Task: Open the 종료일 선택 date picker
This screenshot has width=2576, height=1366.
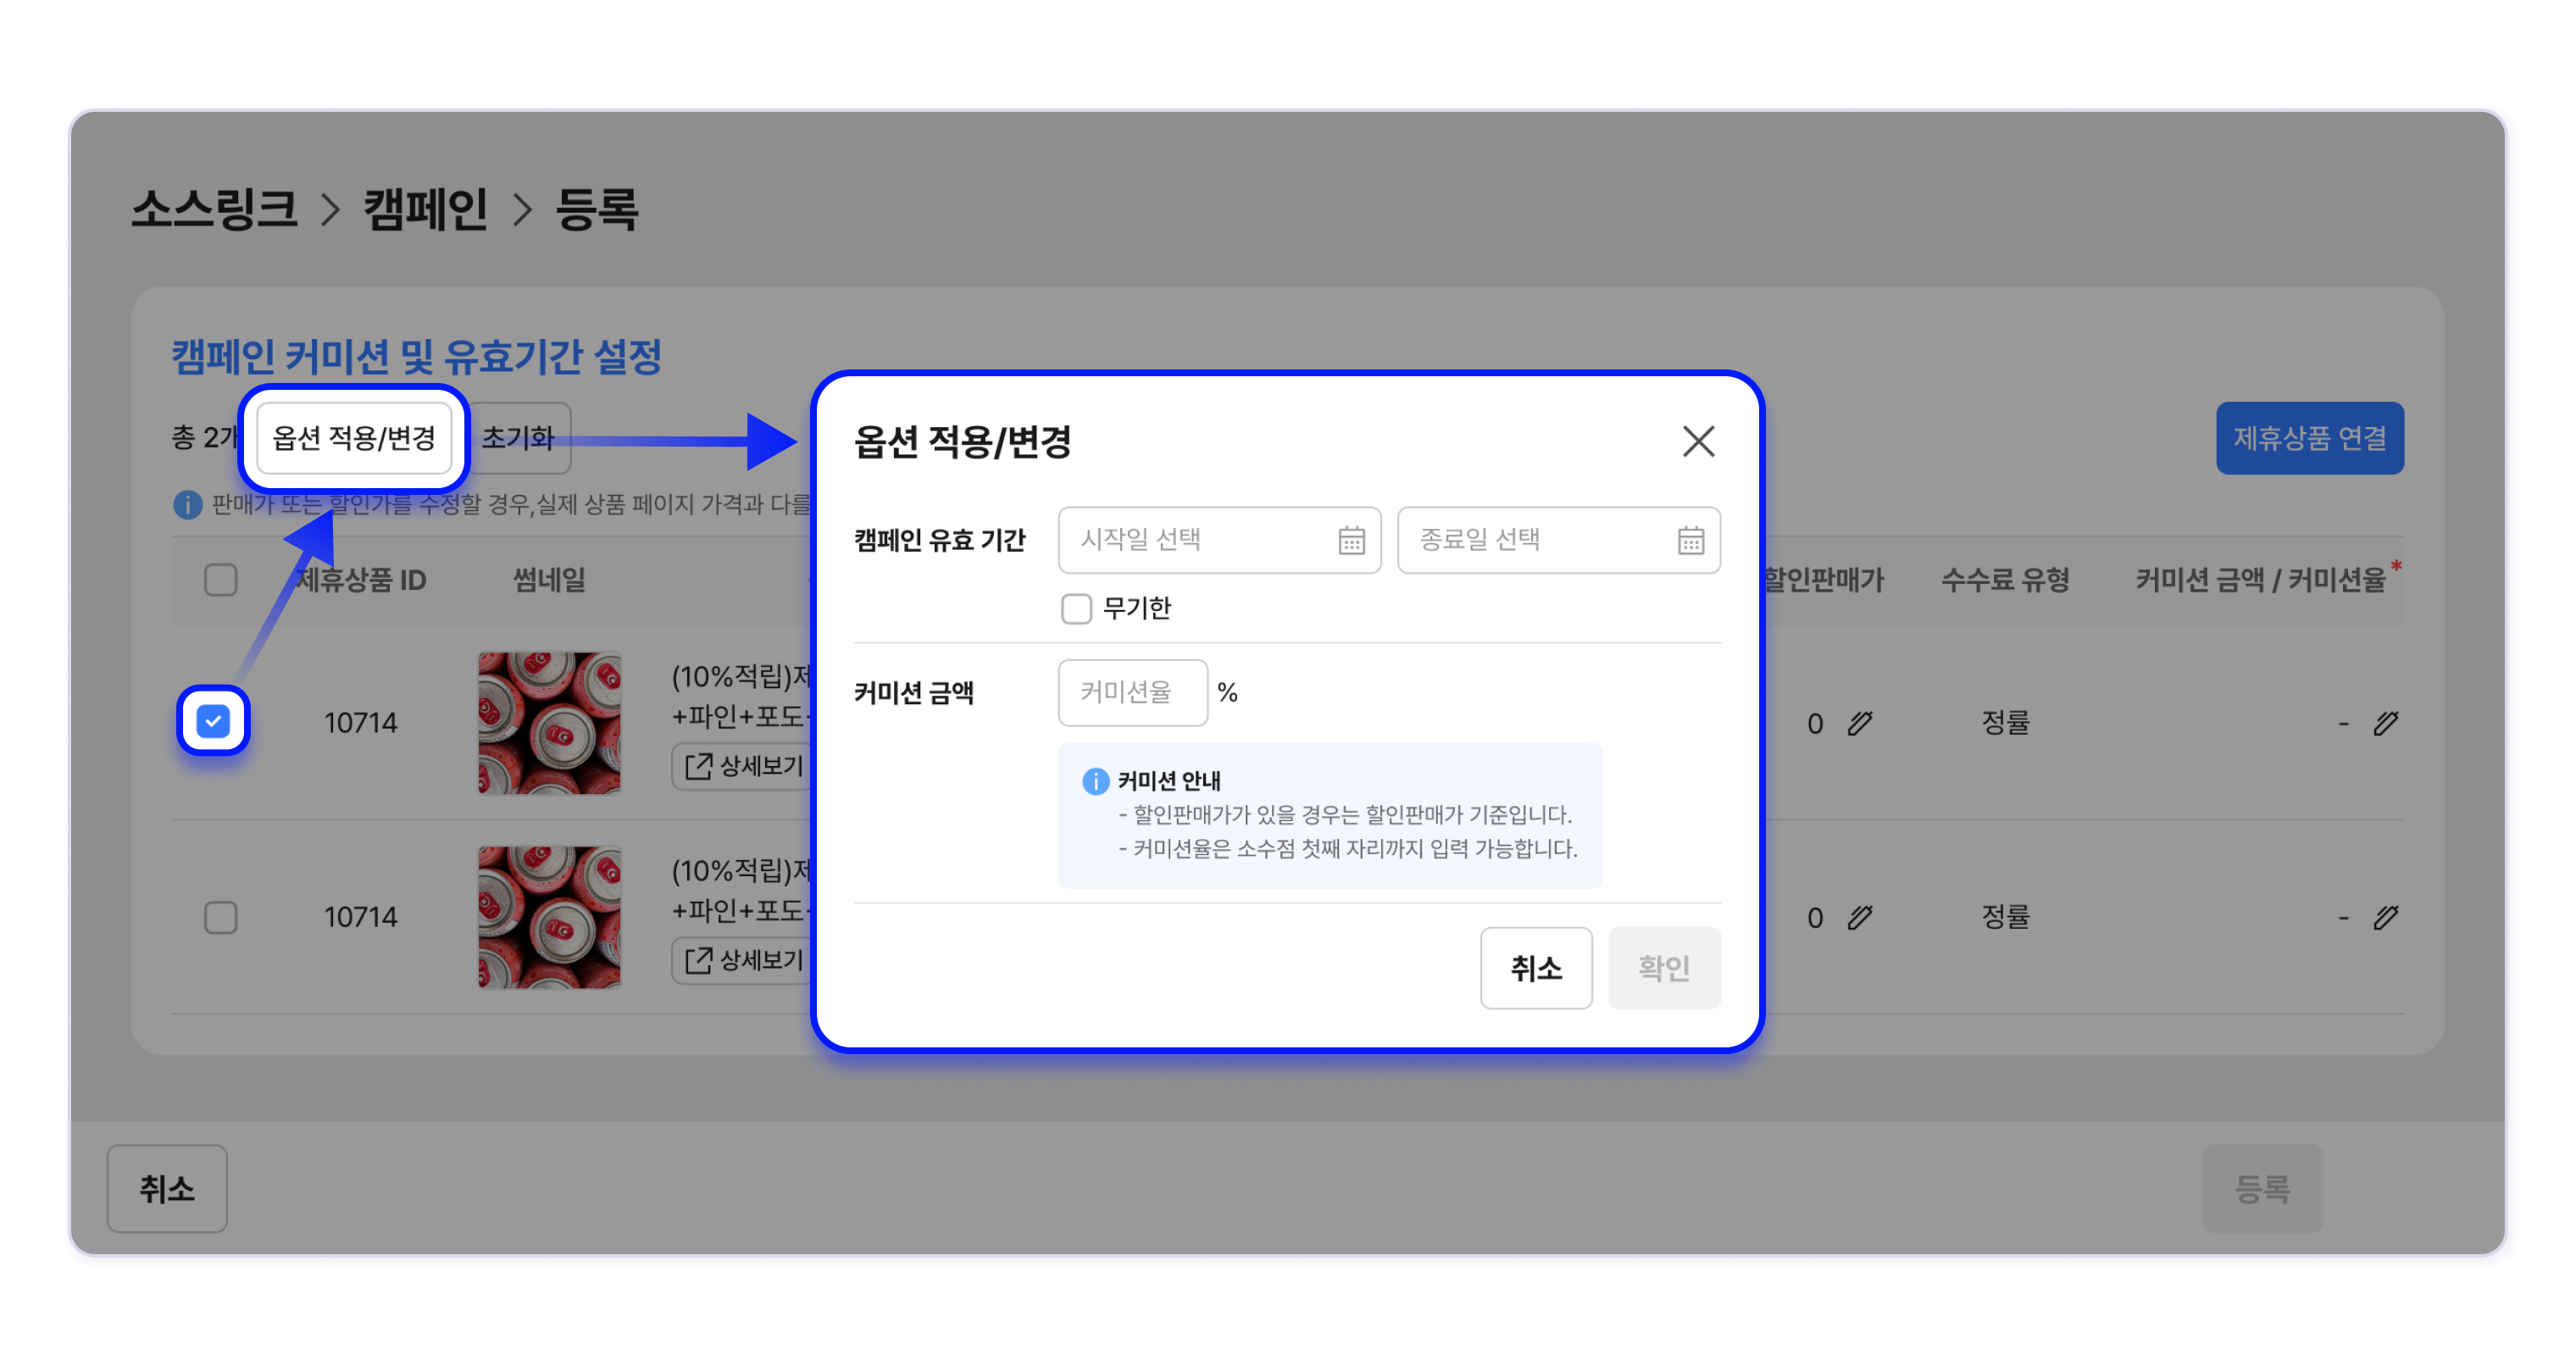Action: pyautogui.click(x=1540, y=540)
